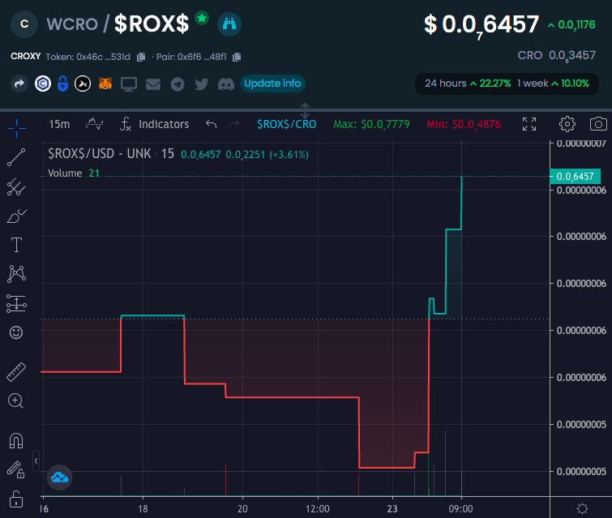Switch chart to $ROX$/CRO pair
This screenshot has width=612, height=518.
pyautogui.click(x=286, y=124)
